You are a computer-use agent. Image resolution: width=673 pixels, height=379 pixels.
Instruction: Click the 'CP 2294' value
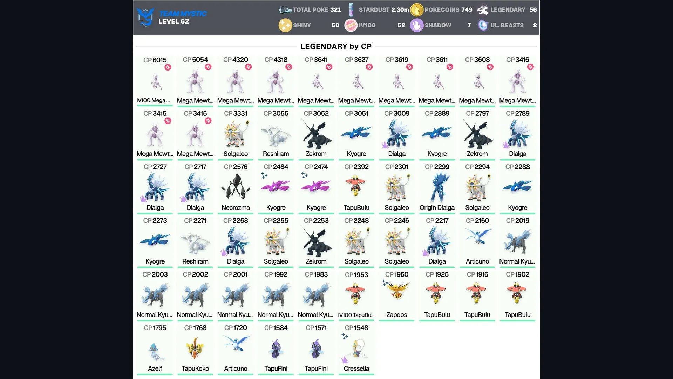click(477, 167)
